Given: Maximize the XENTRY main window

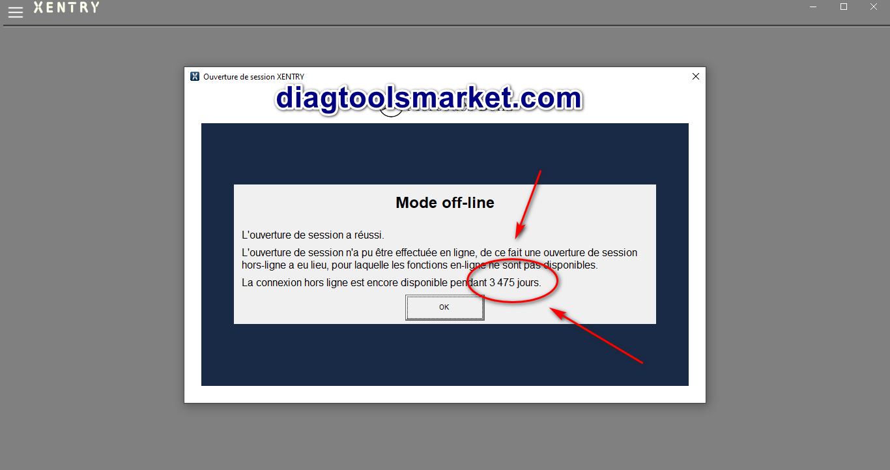Looking at the screenshot, I should click(844, 7).
